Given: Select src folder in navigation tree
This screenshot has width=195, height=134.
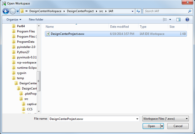Looking at the screenshot, I should (26, 99).
